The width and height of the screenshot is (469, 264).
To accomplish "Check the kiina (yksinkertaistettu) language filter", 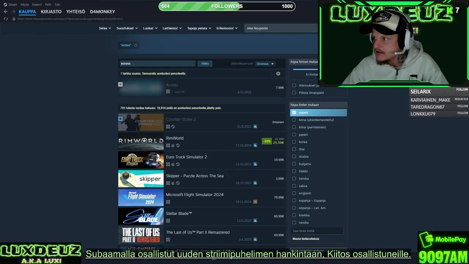I will 294,120.
